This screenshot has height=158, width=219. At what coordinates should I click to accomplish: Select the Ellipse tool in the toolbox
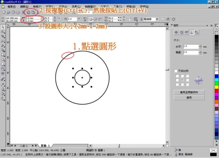[x=3, y=60]
